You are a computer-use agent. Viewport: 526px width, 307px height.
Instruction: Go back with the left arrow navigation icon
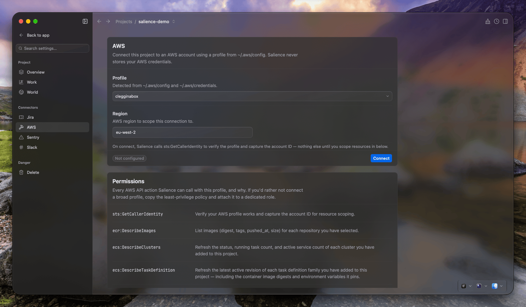[99, 21]
